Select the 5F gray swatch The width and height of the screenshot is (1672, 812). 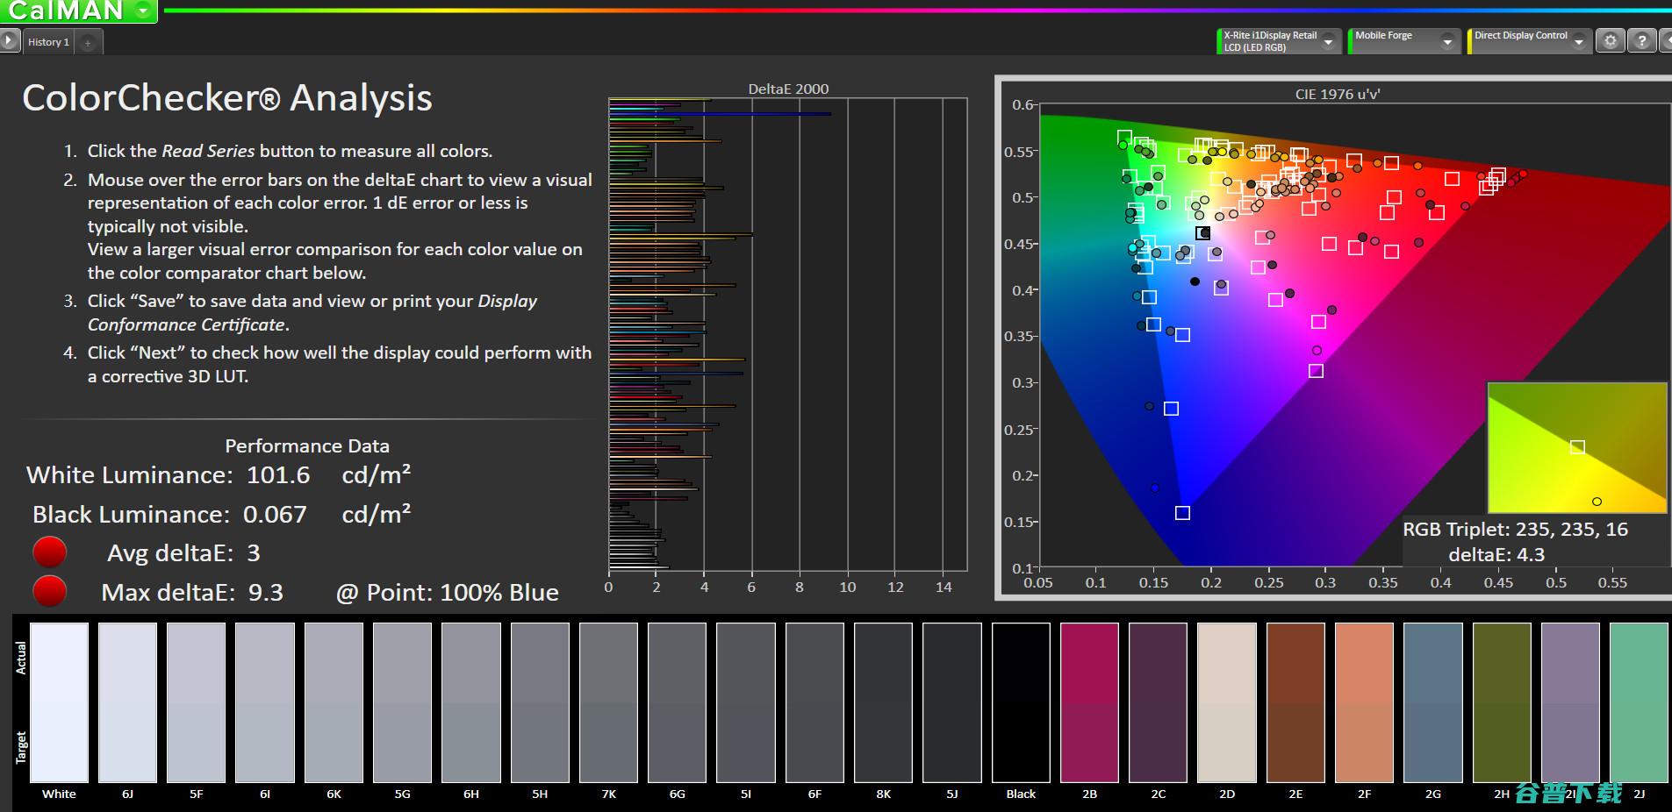coord(196,702)
